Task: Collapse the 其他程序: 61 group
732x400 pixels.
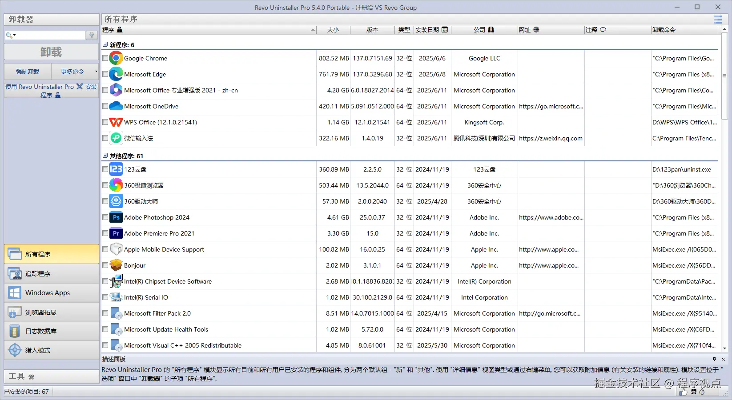Action: [105, 156]
